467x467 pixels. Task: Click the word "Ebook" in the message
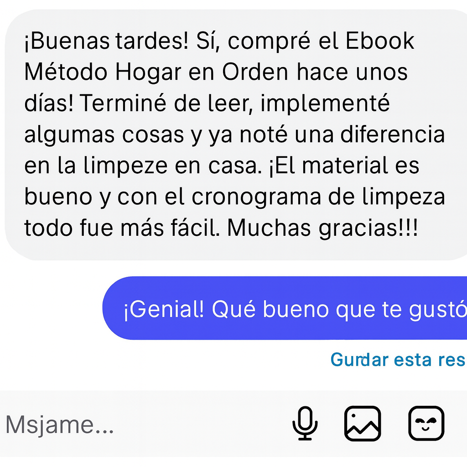(x=380, y=41)
